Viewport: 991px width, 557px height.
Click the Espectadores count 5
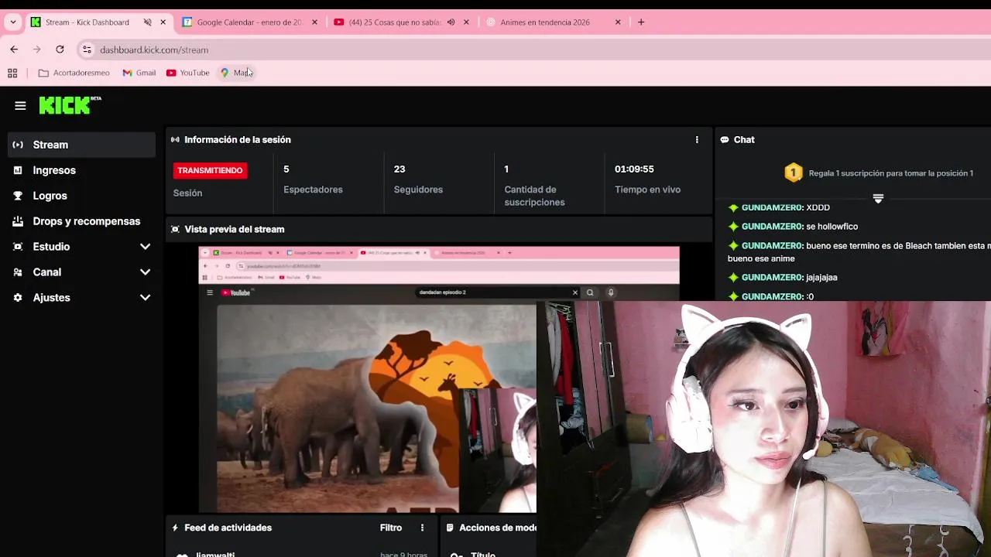(x=286, y=169)
